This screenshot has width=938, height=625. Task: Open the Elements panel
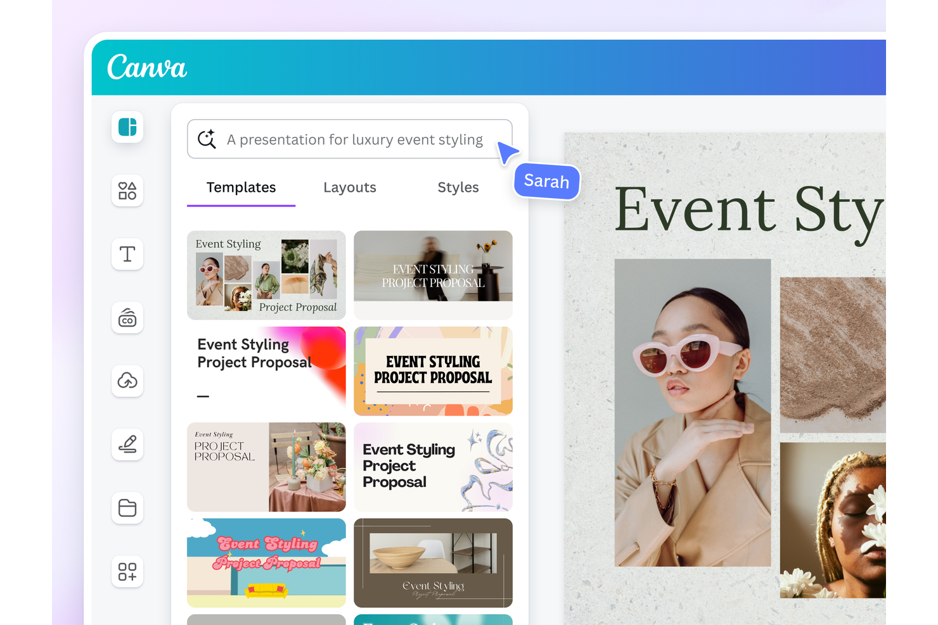[127, 191]
